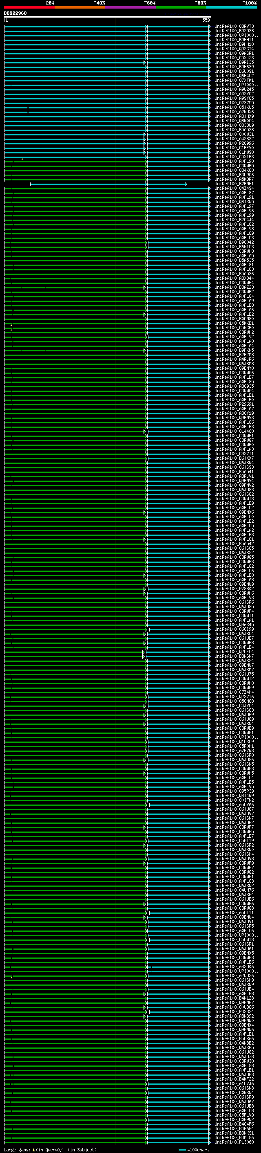This screenshot has width=261, height=1153.
Task: Select the UniRef100_C5KKE1 label
Action: [x=234, y=323]
